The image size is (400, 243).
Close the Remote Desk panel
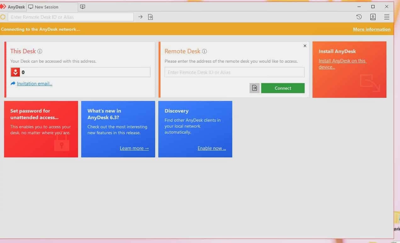point(305,46)
